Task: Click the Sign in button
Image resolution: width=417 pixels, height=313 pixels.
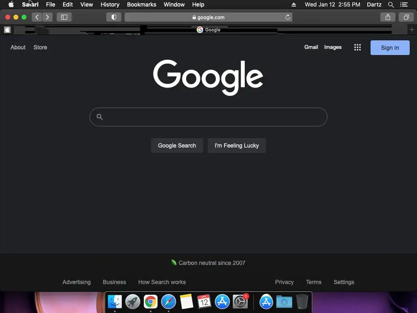Action: point(390,48)
